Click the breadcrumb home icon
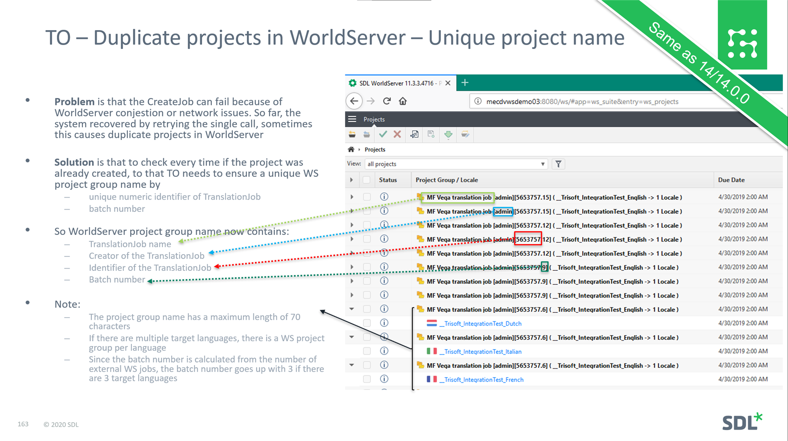788x441 pixels. coord(351,149)
